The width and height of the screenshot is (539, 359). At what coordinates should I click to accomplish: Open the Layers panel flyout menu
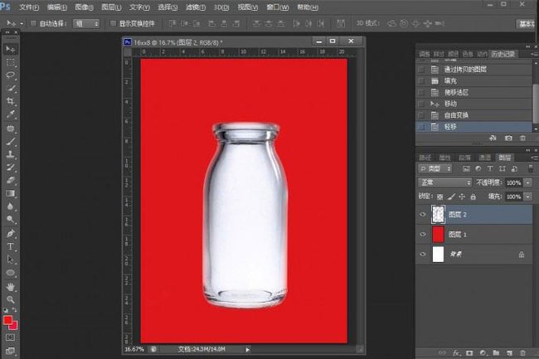click(x=535, y=158)
